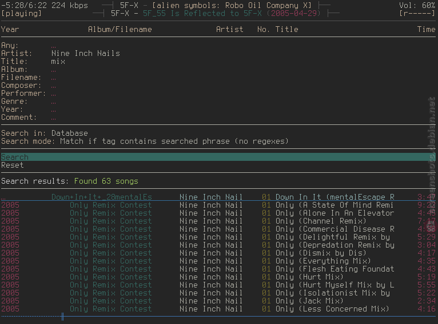Image resolution: width=438 pixels, height=324 pixels.
Task: Click the Year column header
Action: click(x=10, y=29)
